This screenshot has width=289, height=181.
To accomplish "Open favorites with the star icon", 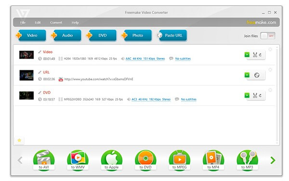I will pos(19,140).
